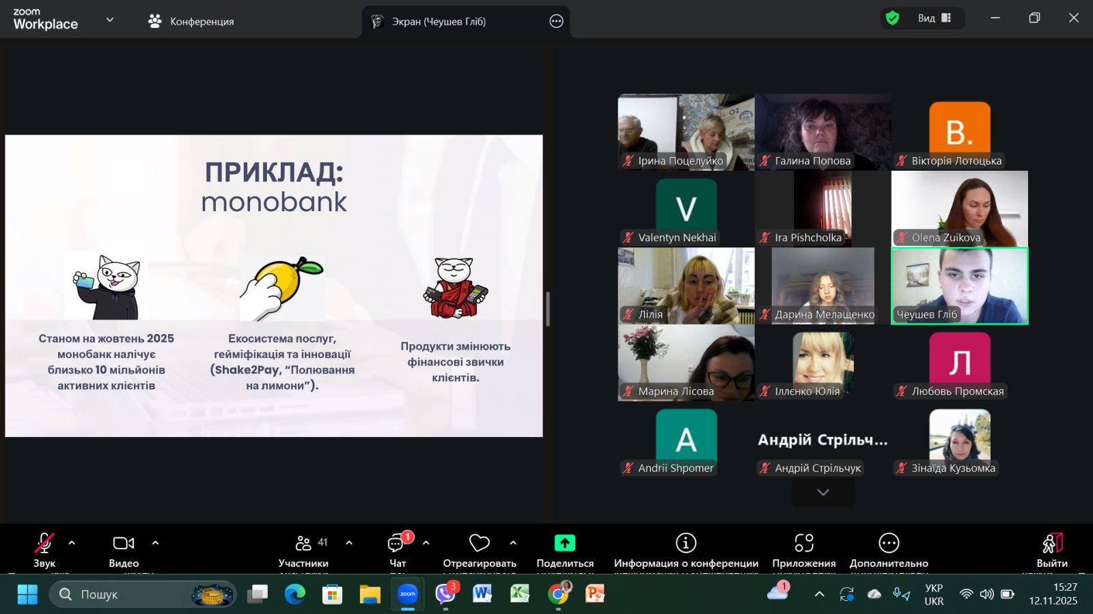Open the Chat panel icon
Viewport: 1093px width, 614px height.
pos(397,544)
